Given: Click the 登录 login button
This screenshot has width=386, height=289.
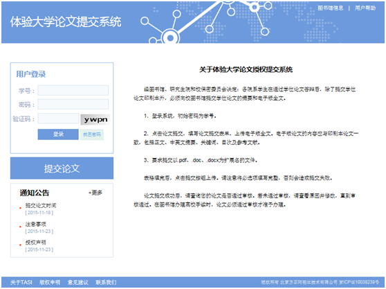Looking at the screenshot, I should click(58, 134).
